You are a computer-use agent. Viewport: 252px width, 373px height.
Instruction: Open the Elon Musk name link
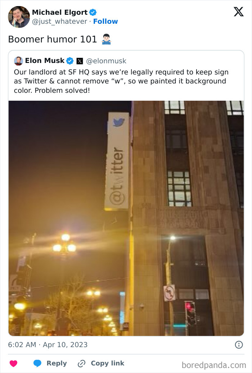45,61
